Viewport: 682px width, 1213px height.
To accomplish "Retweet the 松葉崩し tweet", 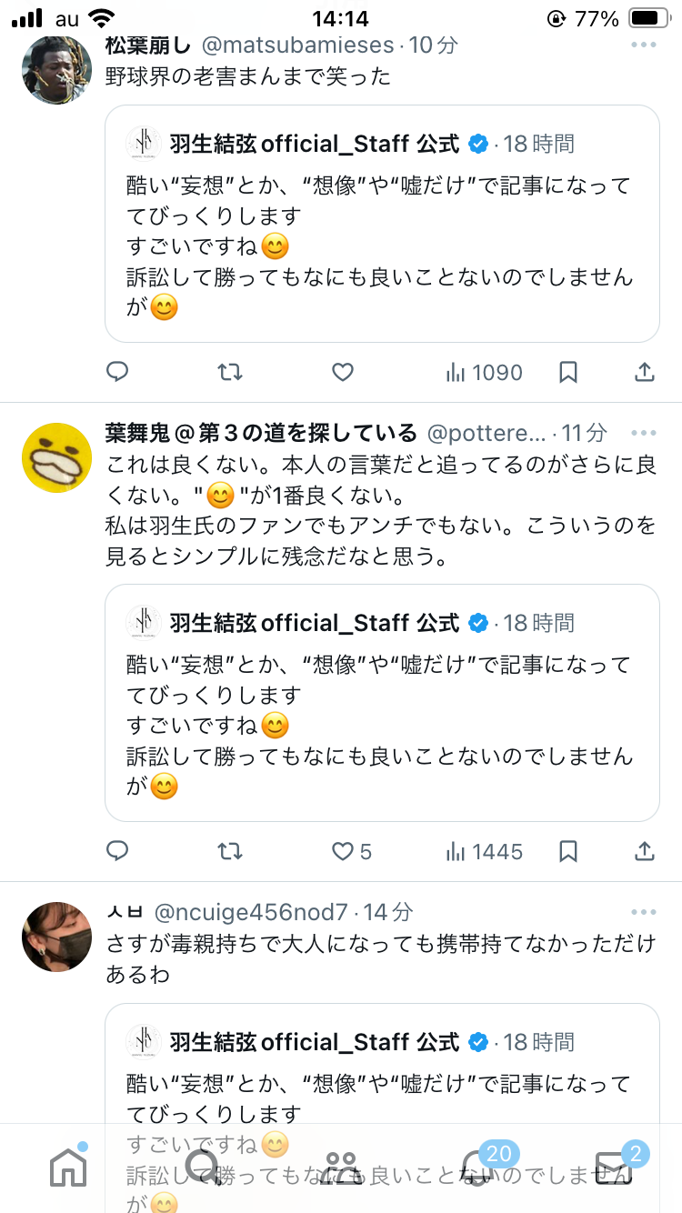I will click(230, 372).
